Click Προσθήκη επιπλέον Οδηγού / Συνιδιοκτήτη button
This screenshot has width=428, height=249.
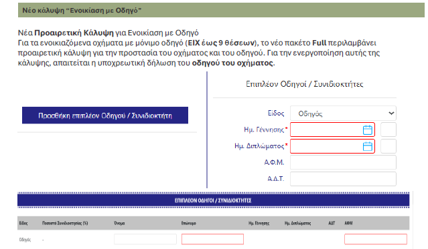pyautogui.click(x=105, y=115)
